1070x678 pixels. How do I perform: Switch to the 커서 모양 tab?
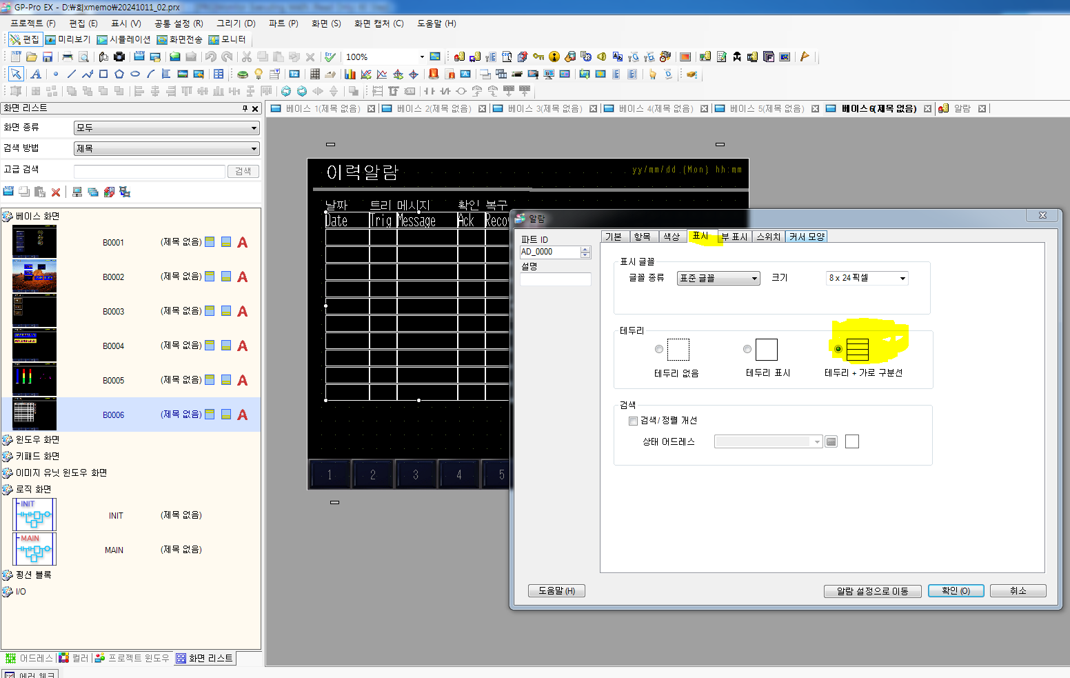tap(807, 237)
